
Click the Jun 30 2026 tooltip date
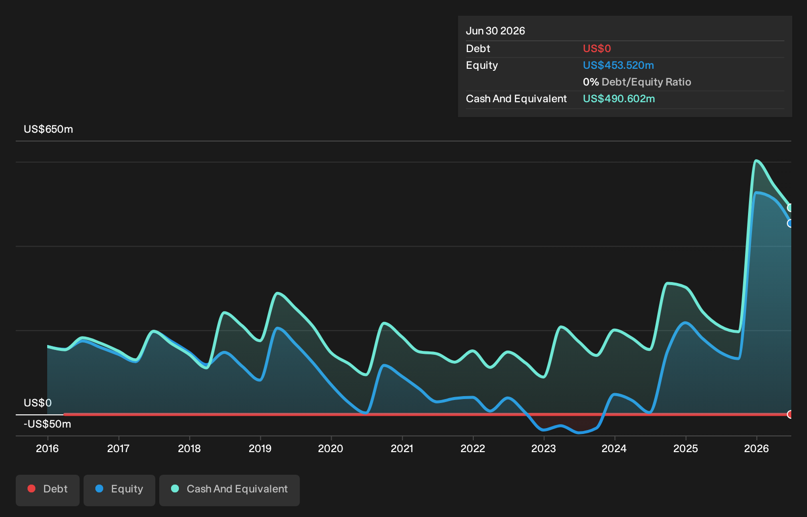(x=495, y=31)
